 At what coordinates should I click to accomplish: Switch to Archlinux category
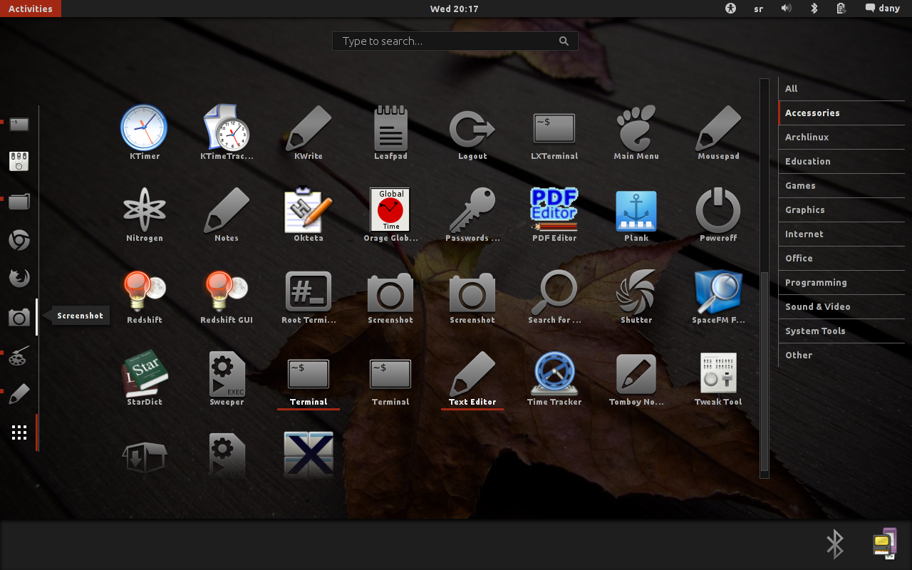[x=841, y=137]
